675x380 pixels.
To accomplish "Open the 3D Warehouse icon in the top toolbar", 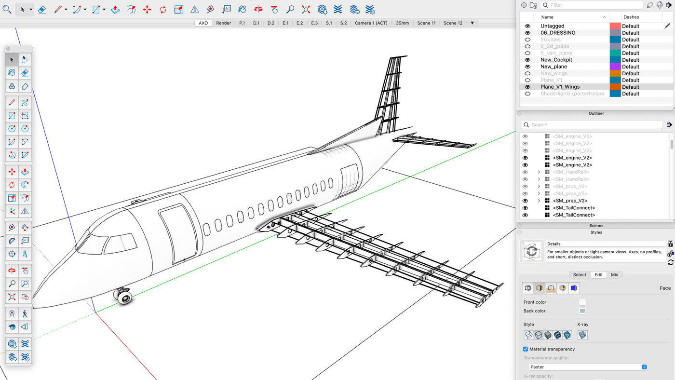I will coord(322,10).
